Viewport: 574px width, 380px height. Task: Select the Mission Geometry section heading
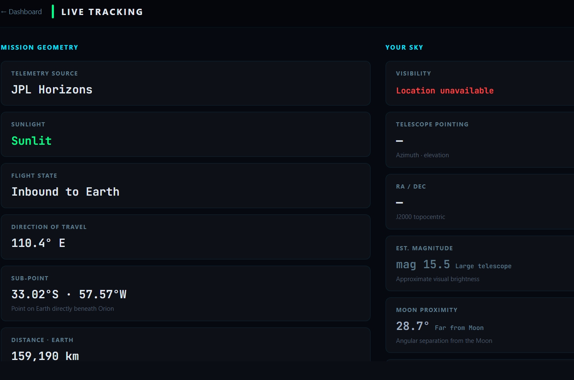40,48
